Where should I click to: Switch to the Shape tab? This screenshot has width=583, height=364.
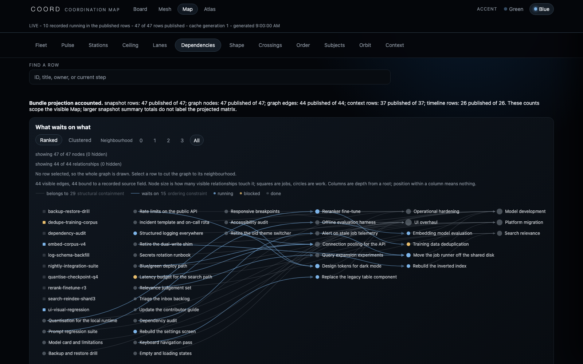(x=237, y=45)
